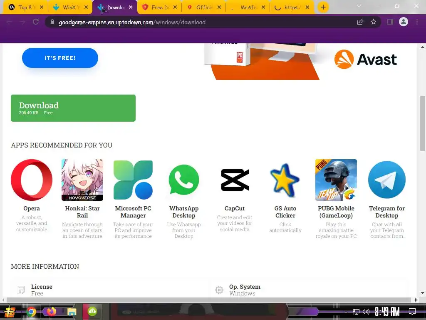Click the forward navigation arrow

[x=22, y=22]
